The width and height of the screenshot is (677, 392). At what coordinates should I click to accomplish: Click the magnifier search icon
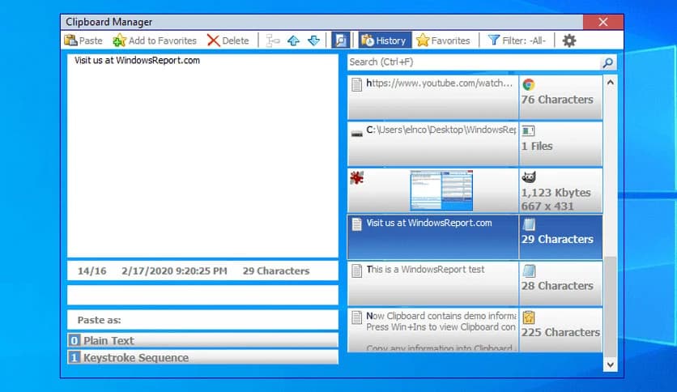(608, 63)
